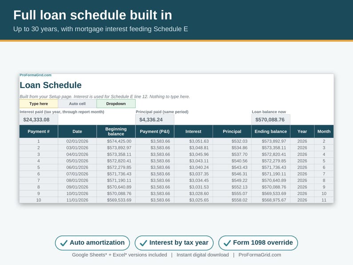Click the Full loan schedule built in heading
This screenshot has width=353, height=265.
pyautogui.click(x=92, y=15)
